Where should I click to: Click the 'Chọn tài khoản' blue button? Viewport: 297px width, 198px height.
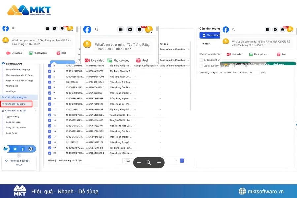coord(210,35)
